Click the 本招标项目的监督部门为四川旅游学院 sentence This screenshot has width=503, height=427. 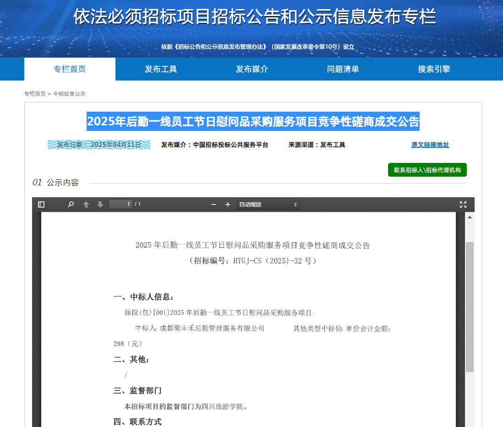click(186, 406)
